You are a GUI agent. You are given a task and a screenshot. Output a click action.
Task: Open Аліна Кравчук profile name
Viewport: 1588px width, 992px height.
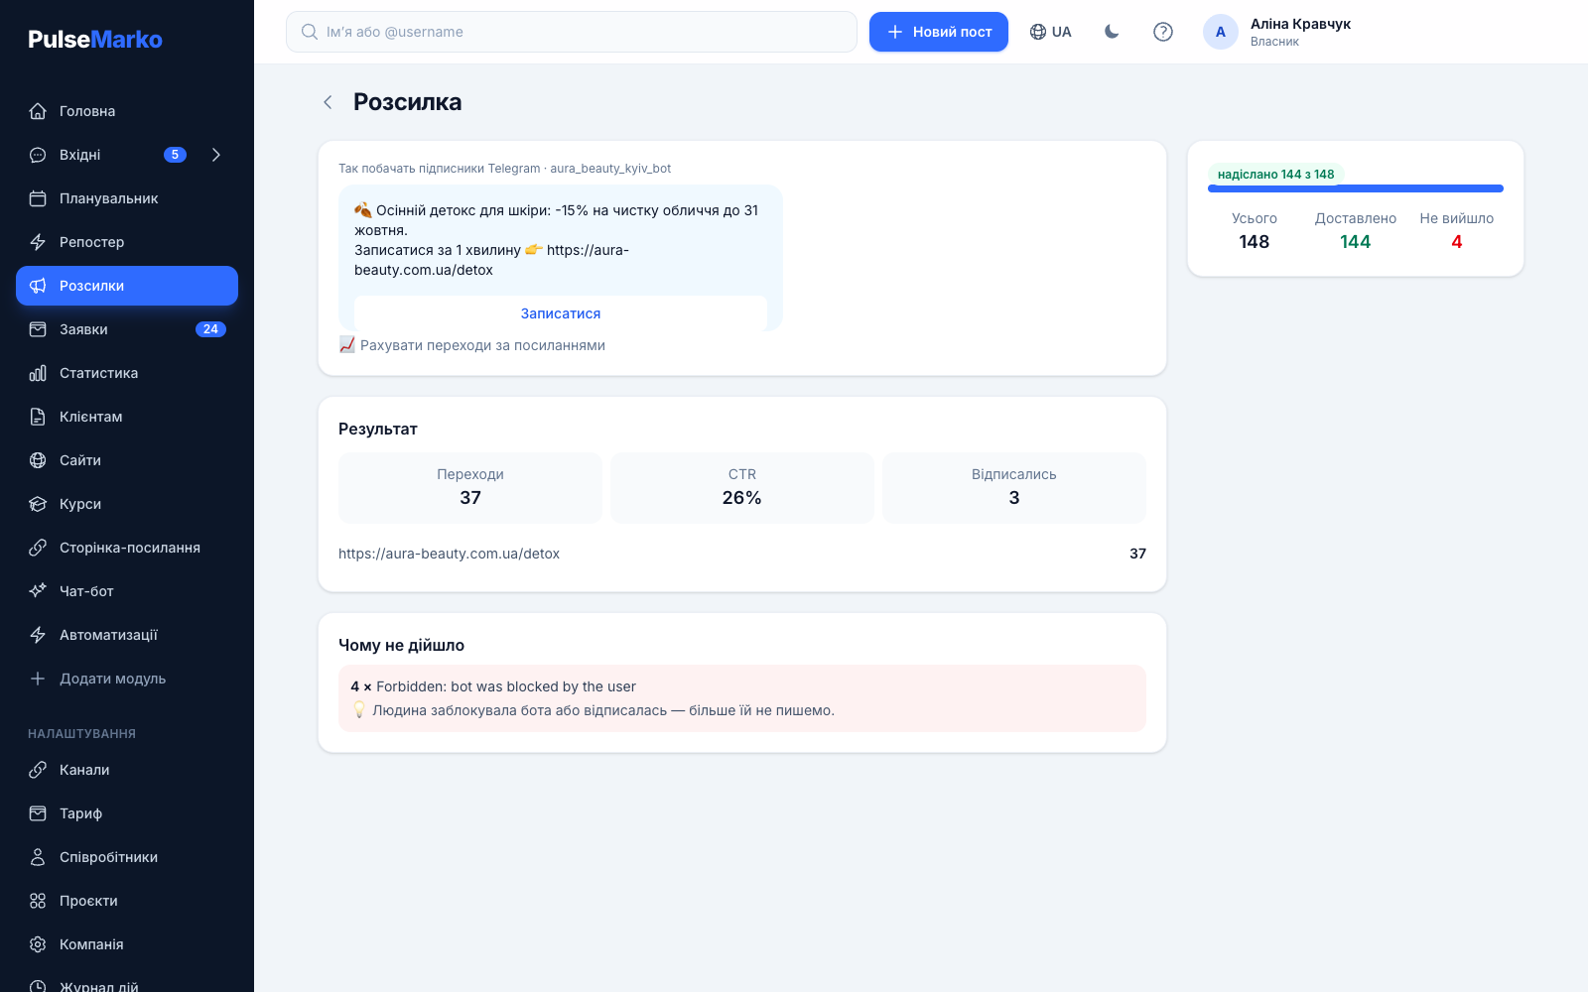pos(1300,24)
